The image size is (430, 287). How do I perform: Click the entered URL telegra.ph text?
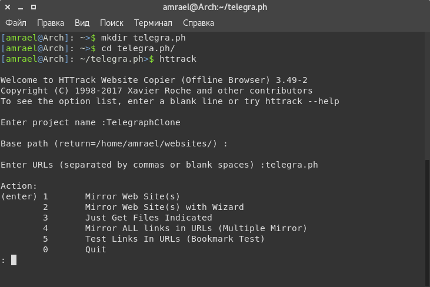pos(292,165)
